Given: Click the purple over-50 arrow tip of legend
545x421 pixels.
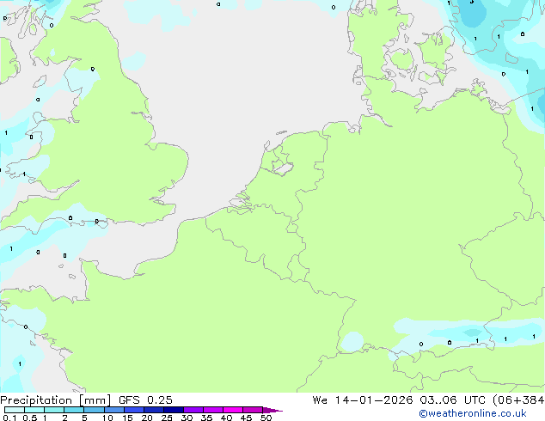Looking at the screenshot, I should tap(272, 410).
